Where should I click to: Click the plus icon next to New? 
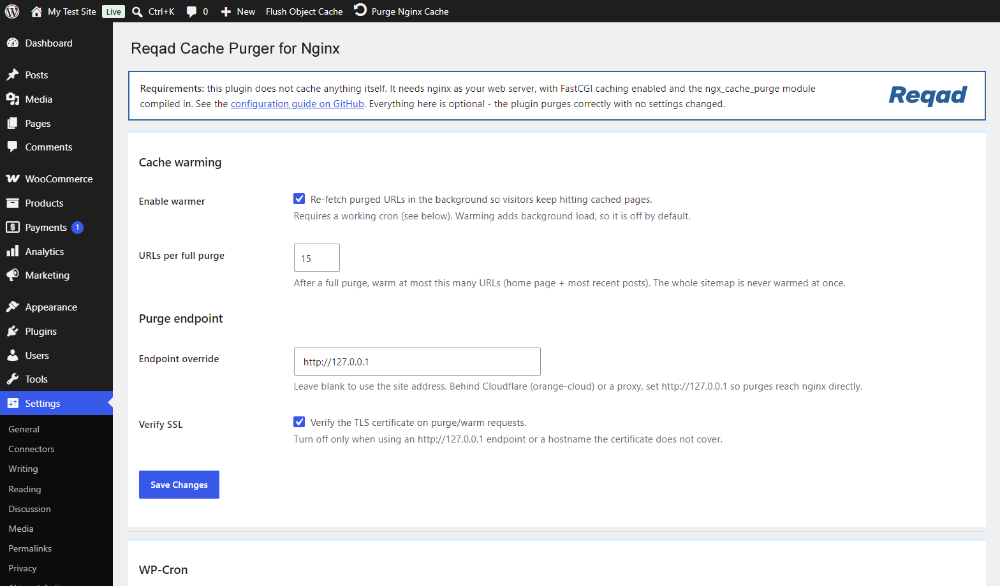coord(226,11)
